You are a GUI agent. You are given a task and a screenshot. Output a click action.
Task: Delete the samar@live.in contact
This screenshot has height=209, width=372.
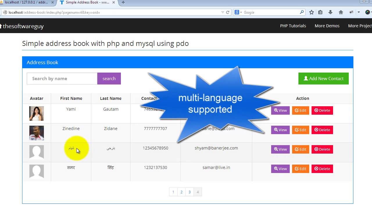[322, 169]
